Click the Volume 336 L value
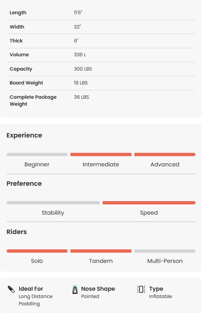202x313 pixels. point(80,55)
